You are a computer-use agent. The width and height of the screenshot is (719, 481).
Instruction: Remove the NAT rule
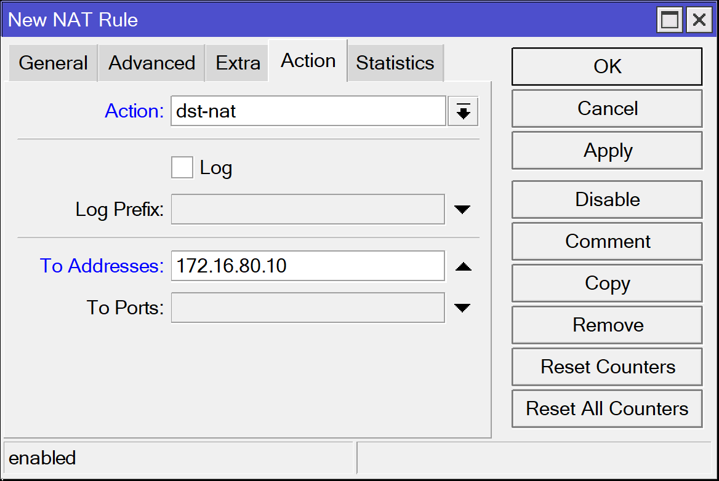(607, 325)
